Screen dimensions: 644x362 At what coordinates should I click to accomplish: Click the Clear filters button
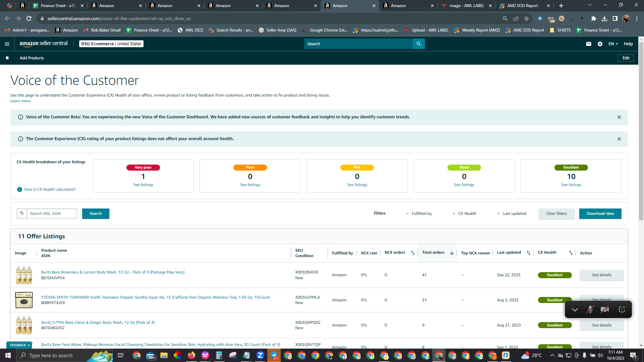click(x=556, y=214)
